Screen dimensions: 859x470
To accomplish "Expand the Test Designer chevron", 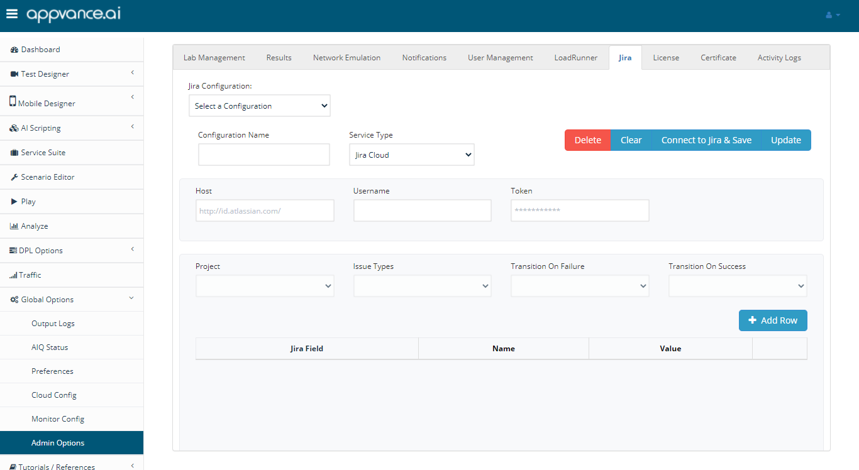I will 132,73.
